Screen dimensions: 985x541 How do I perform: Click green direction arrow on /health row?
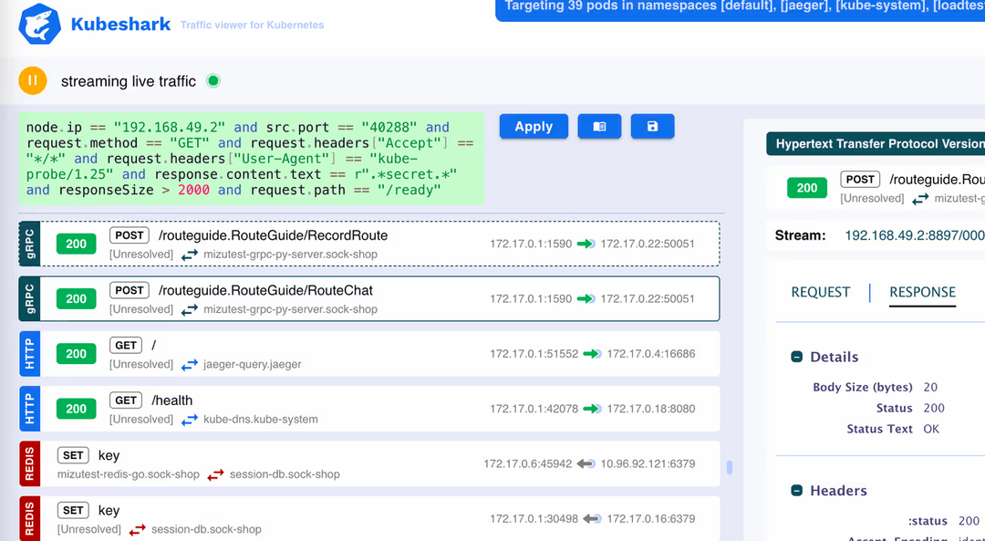coord(593,409)
